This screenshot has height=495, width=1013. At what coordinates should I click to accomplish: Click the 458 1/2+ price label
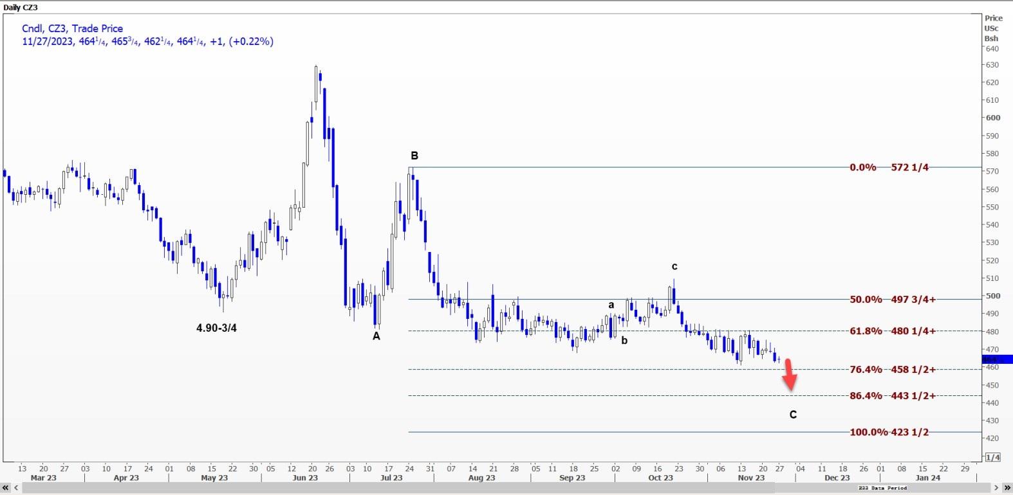tap(913, 370)
